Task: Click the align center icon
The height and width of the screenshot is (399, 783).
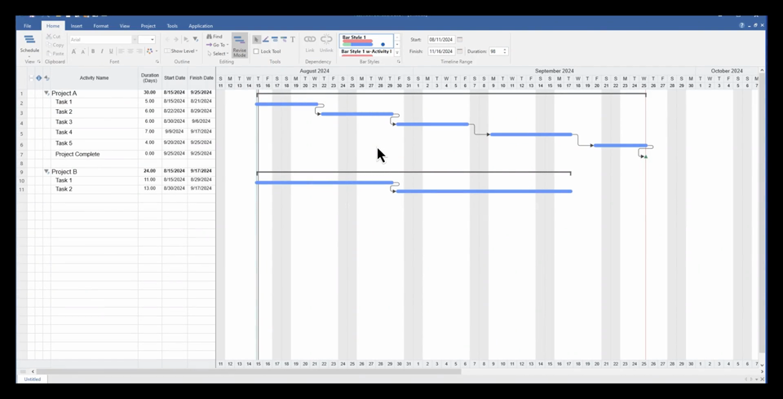Action: 130,51
